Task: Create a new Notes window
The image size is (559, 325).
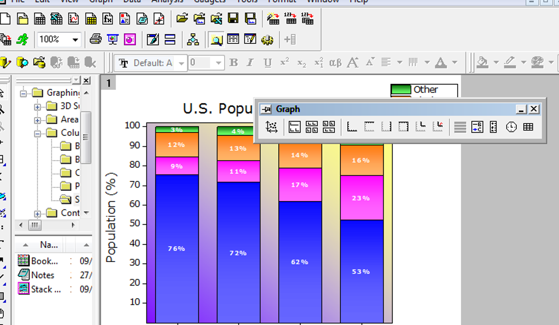Action: 142,19
